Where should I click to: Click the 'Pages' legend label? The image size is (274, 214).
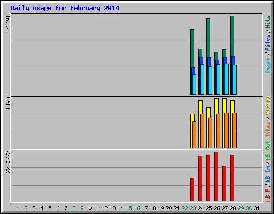tap(268, 65)
